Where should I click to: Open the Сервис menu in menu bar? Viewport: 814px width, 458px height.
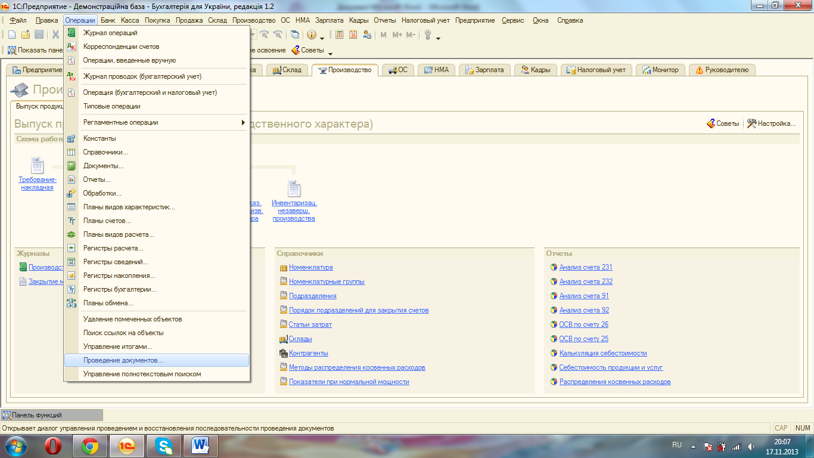(x=513, y=20)
